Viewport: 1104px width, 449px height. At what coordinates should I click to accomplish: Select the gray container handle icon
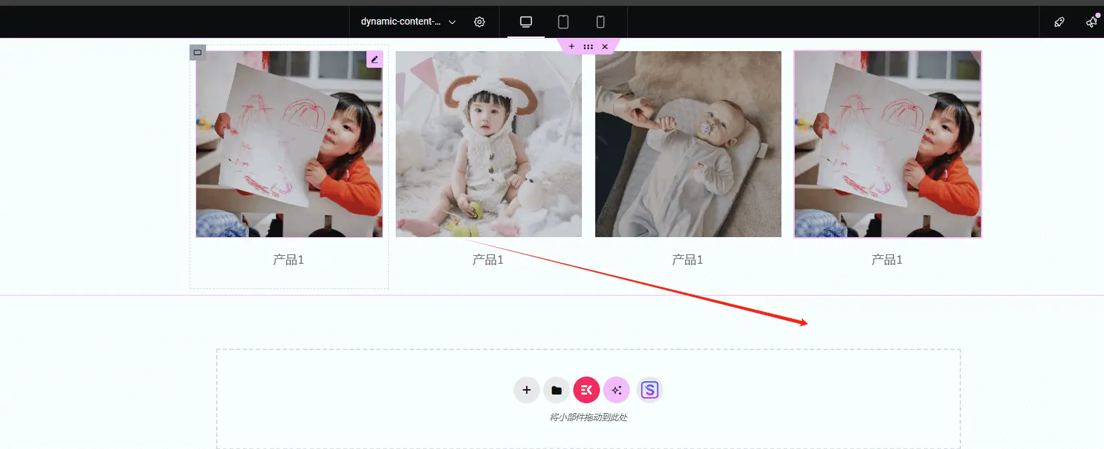[198, 52]
